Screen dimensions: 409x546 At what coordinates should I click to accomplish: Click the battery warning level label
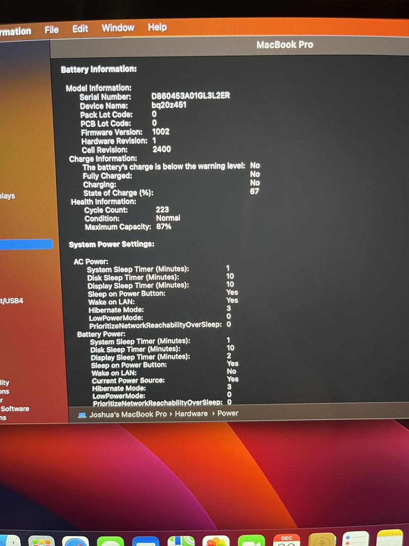164,167
